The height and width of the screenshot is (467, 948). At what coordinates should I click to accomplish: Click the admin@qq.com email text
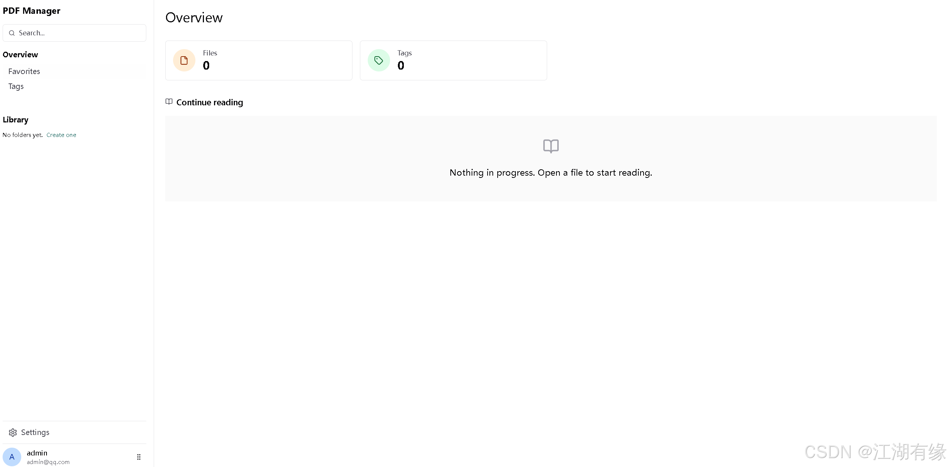click(48, 462)
